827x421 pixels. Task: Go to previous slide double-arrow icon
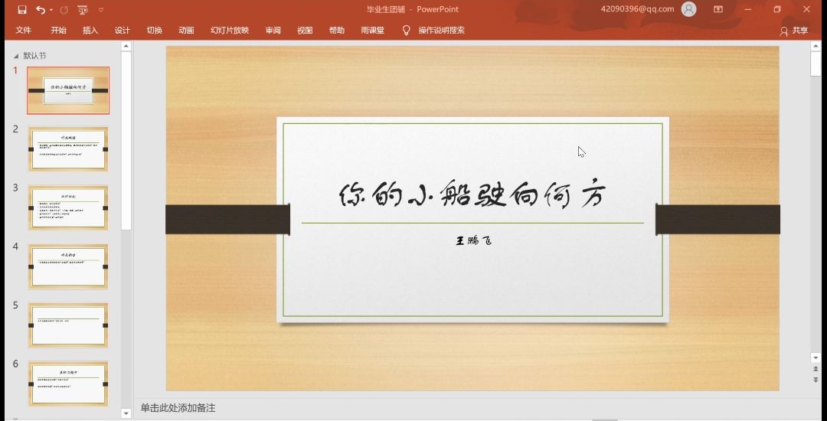point(816,369)
